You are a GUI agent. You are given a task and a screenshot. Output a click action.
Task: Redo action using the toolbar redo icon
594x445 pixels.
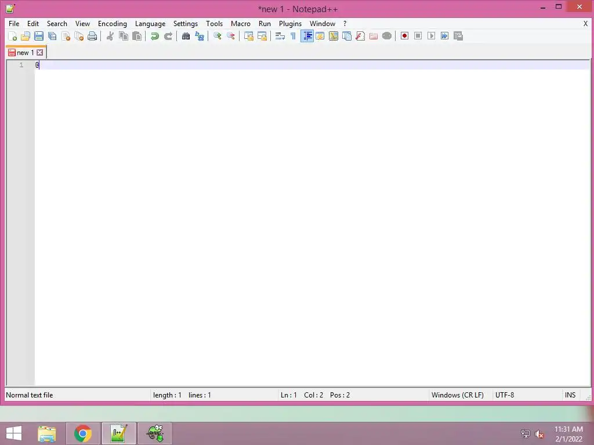coord(168,36)
